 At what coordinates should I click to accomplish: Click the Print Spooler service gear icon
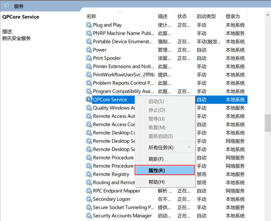89,58
